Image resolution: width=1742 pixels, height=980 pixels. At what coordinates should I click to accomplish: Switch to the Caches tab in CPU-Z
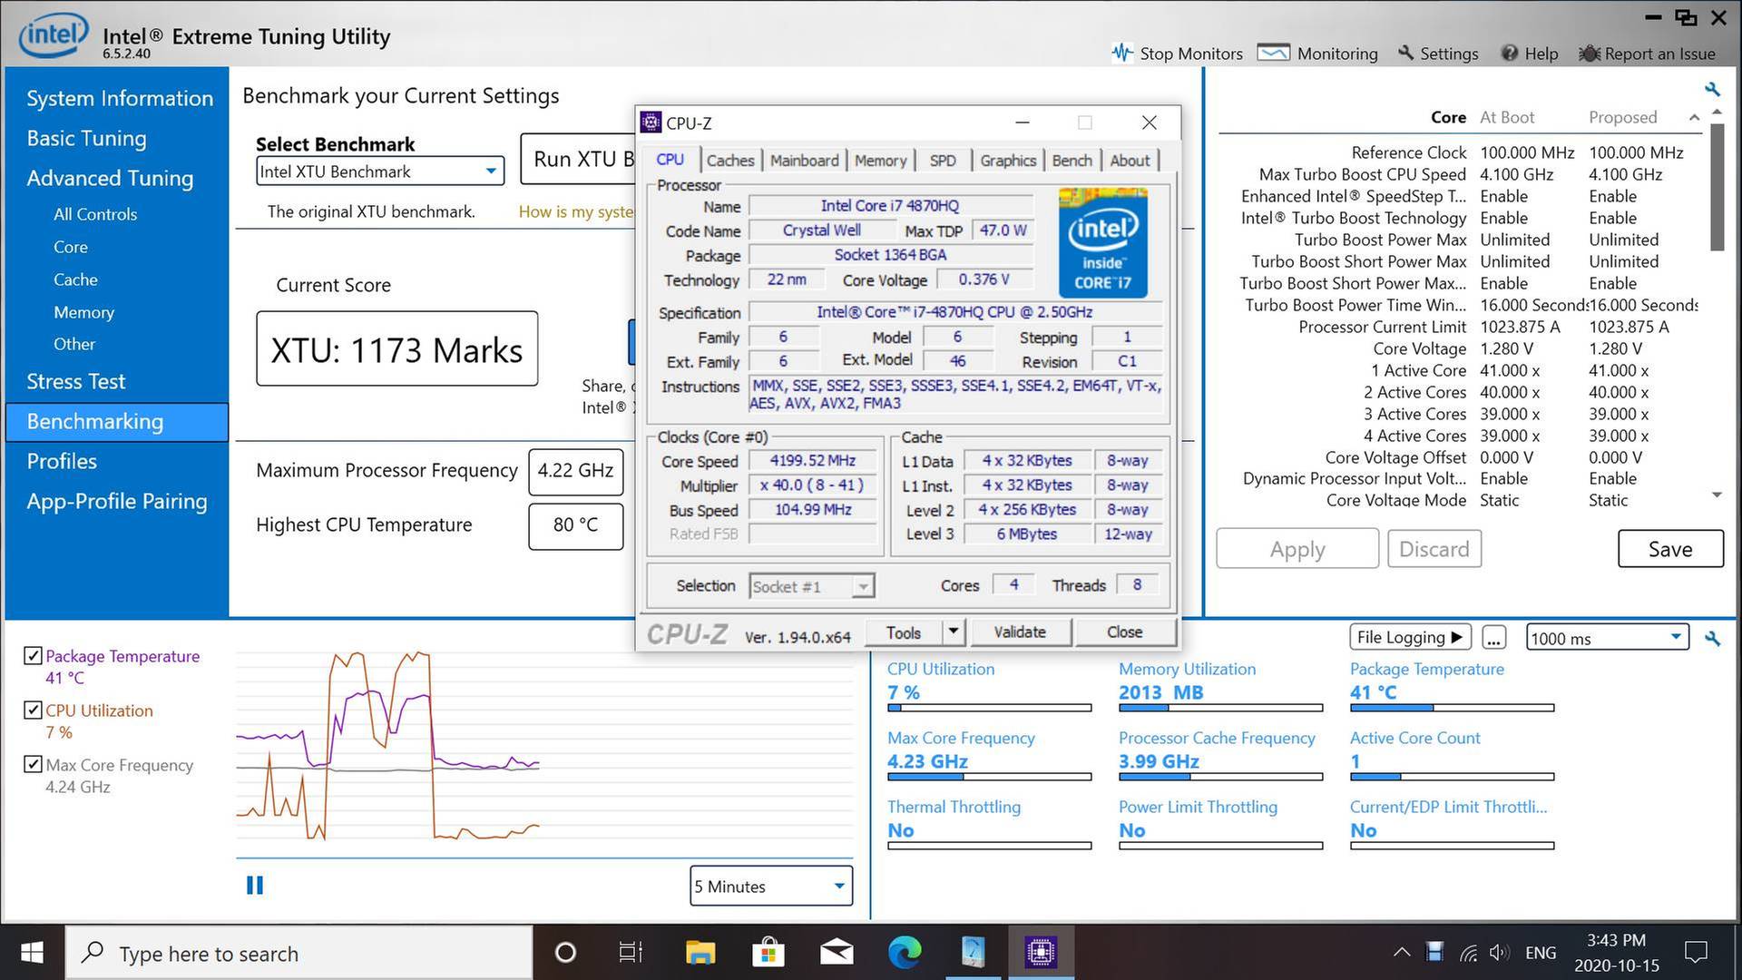point(730,161)
